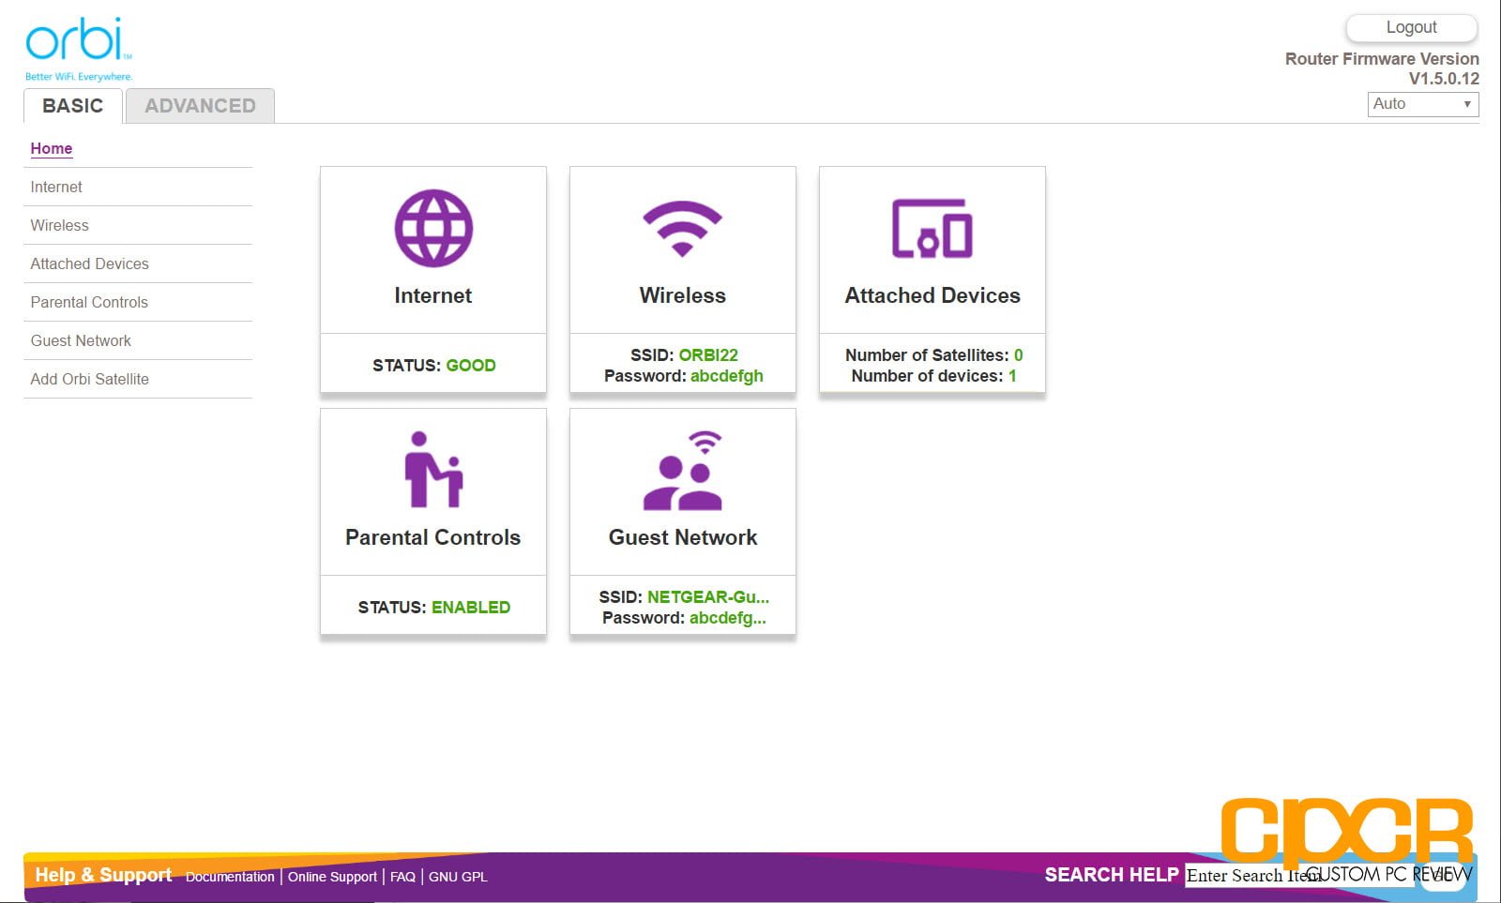Click the Internet globe icon
Viewport: 1501px width, 903px height.
433,228
